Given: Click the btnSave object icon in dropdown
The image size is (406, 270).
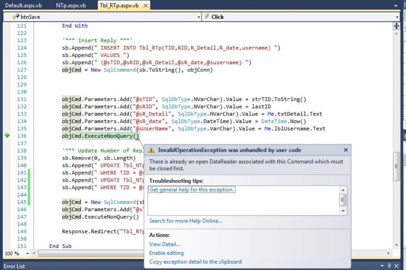Looking at the screenshot, I should click(16, 17).
